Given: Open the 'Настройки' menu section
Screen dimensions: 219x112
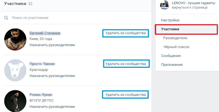Looking at the screenshot, I should (x=170, y=20).
